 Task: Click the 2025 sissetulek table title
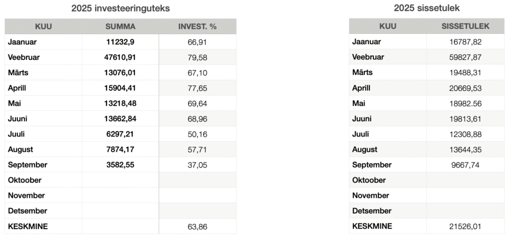(x=426, y=8)
